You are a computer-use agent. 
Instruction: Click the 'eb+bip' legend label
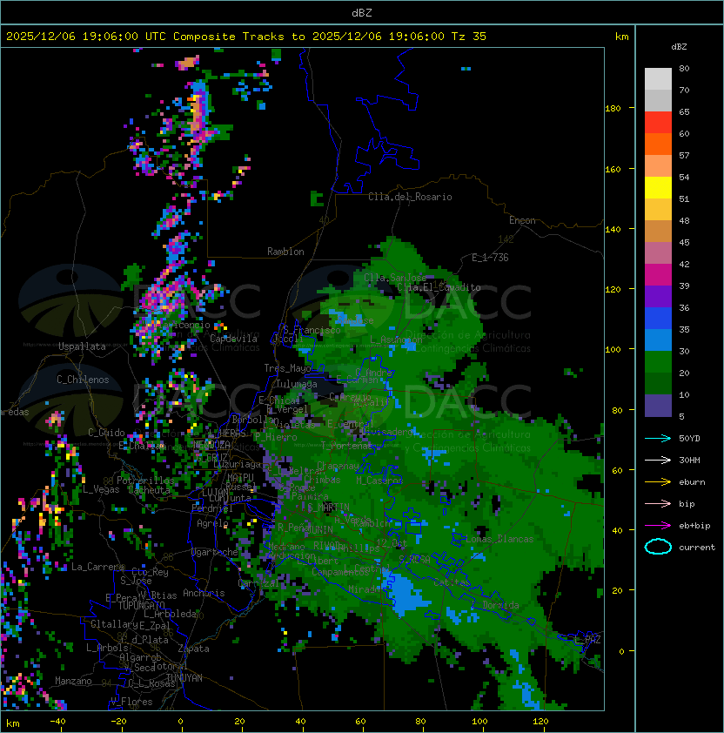[x=694, y=526]
